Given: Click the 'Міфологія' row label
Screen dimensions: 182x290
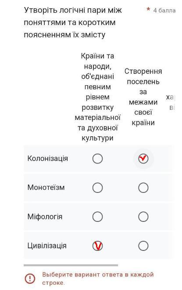Looking at the screenshot, I should tap(45, 217).
